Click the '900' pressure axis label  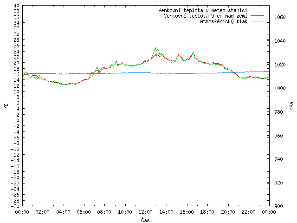coord(278,206)
